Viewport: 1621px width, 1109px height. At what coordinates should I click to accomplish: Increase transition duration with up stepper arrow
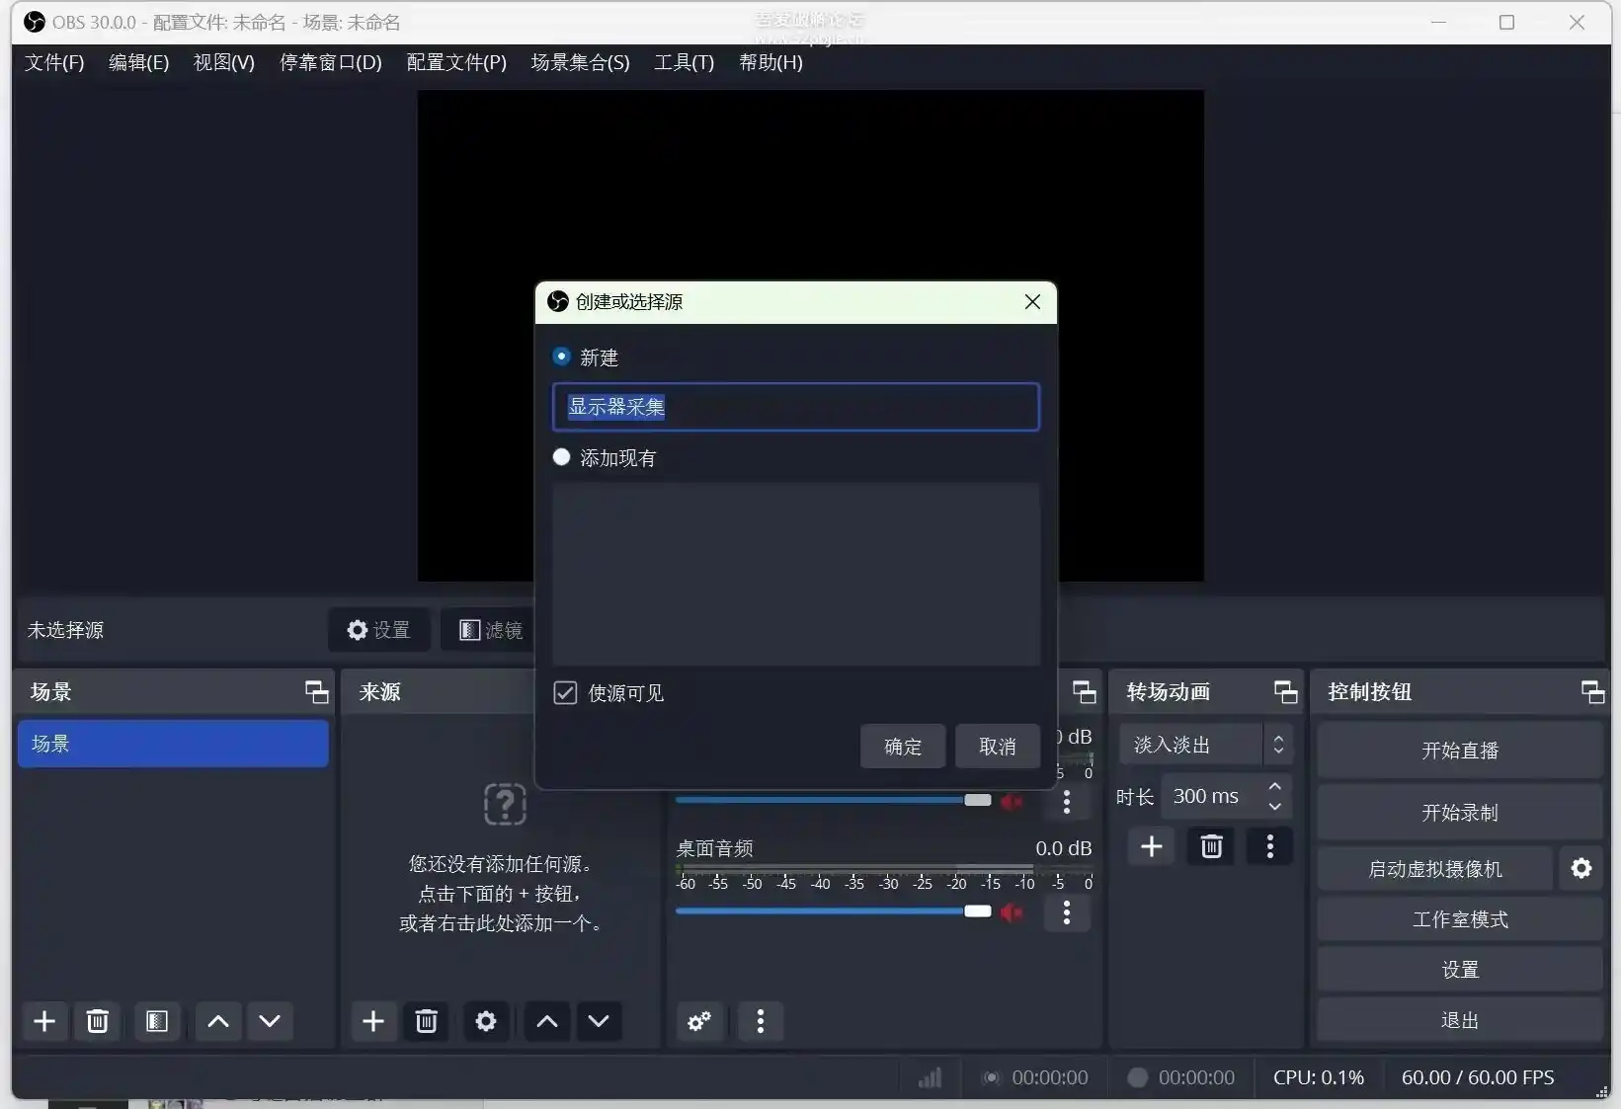(x=1274, y=787)
